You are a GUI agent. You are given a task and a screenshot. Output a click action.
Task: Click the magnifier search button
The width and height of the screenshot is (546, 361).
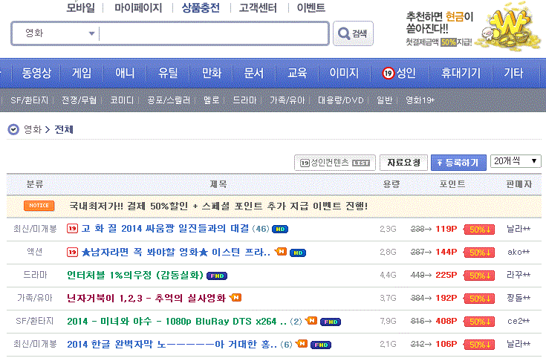coord(353,33)
